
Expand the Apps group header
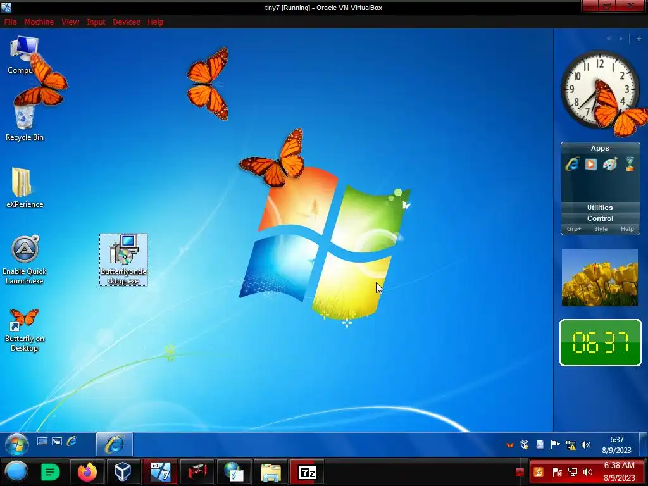[x=600, y=148]
